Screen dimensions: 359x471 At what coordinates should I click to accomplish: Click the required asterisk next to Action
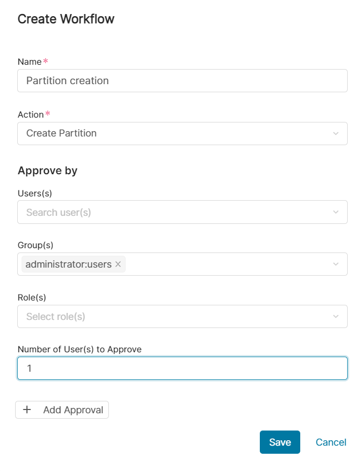47,114
